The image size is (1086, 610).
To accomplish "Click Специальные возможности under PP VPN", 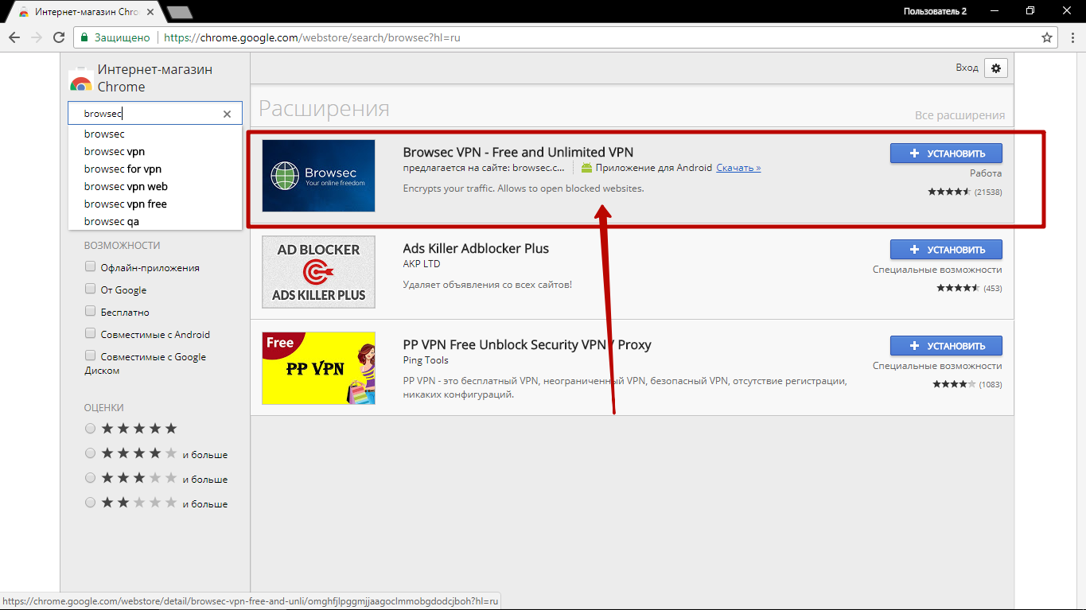I will pyautogui.click(x=937, y=366).
